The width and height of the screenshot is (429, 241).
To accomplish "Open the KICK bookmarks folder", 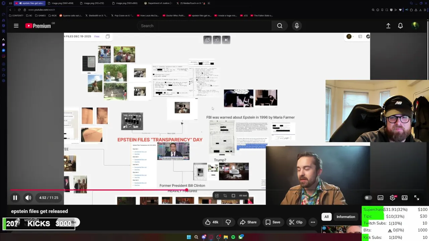I will pyautogui.click(x=52, y=15).
